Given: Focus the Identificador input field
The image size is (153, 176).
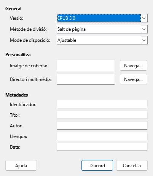Looking at the screenshot, I should point(102,104).
